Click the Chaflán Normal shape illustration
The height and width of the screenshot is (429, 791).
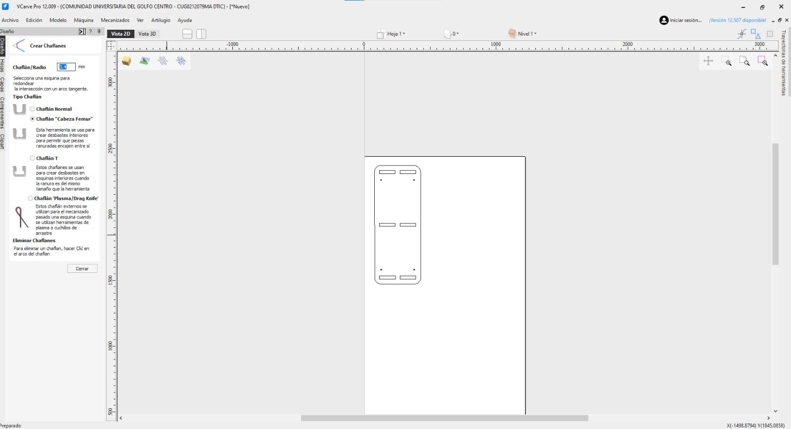tap(19, 109)
